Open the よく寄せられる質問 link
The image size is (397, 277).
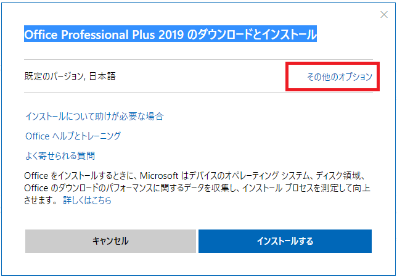[60, 155]
